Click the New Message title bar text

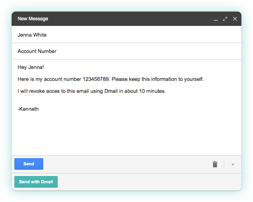tap(33, 19)
